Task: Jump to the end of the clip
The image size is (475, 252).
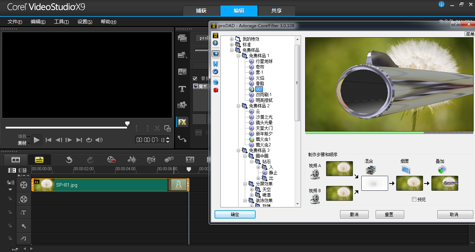Action: (x=79, y=140)
